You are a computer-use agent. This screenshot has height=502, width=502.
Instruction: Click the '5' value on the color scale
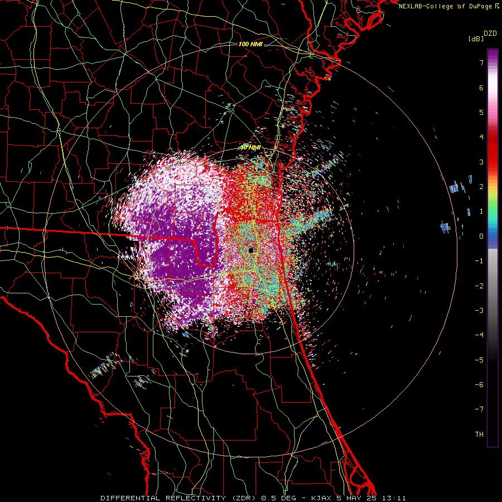[481, 112]
